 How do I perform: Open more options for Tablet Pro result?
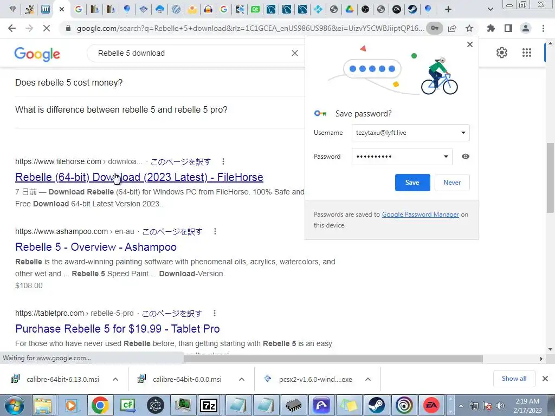pos(215,313)
